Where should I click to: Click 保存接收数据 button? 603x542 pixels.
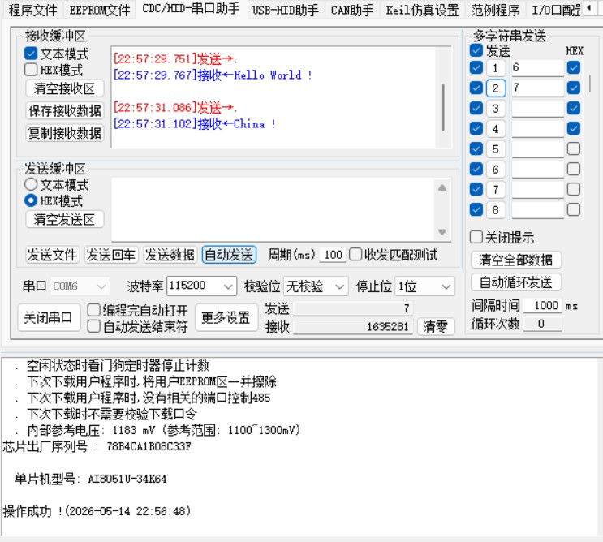(65, 110)
